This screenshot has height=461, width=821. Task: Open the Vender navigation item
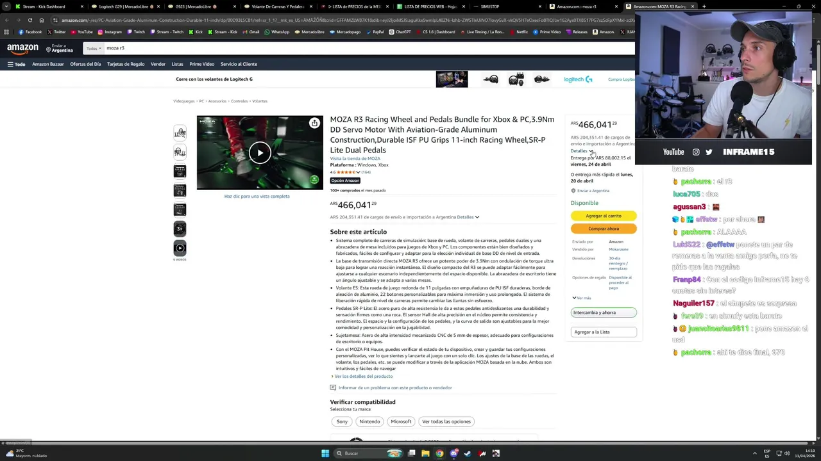point(158,64)
